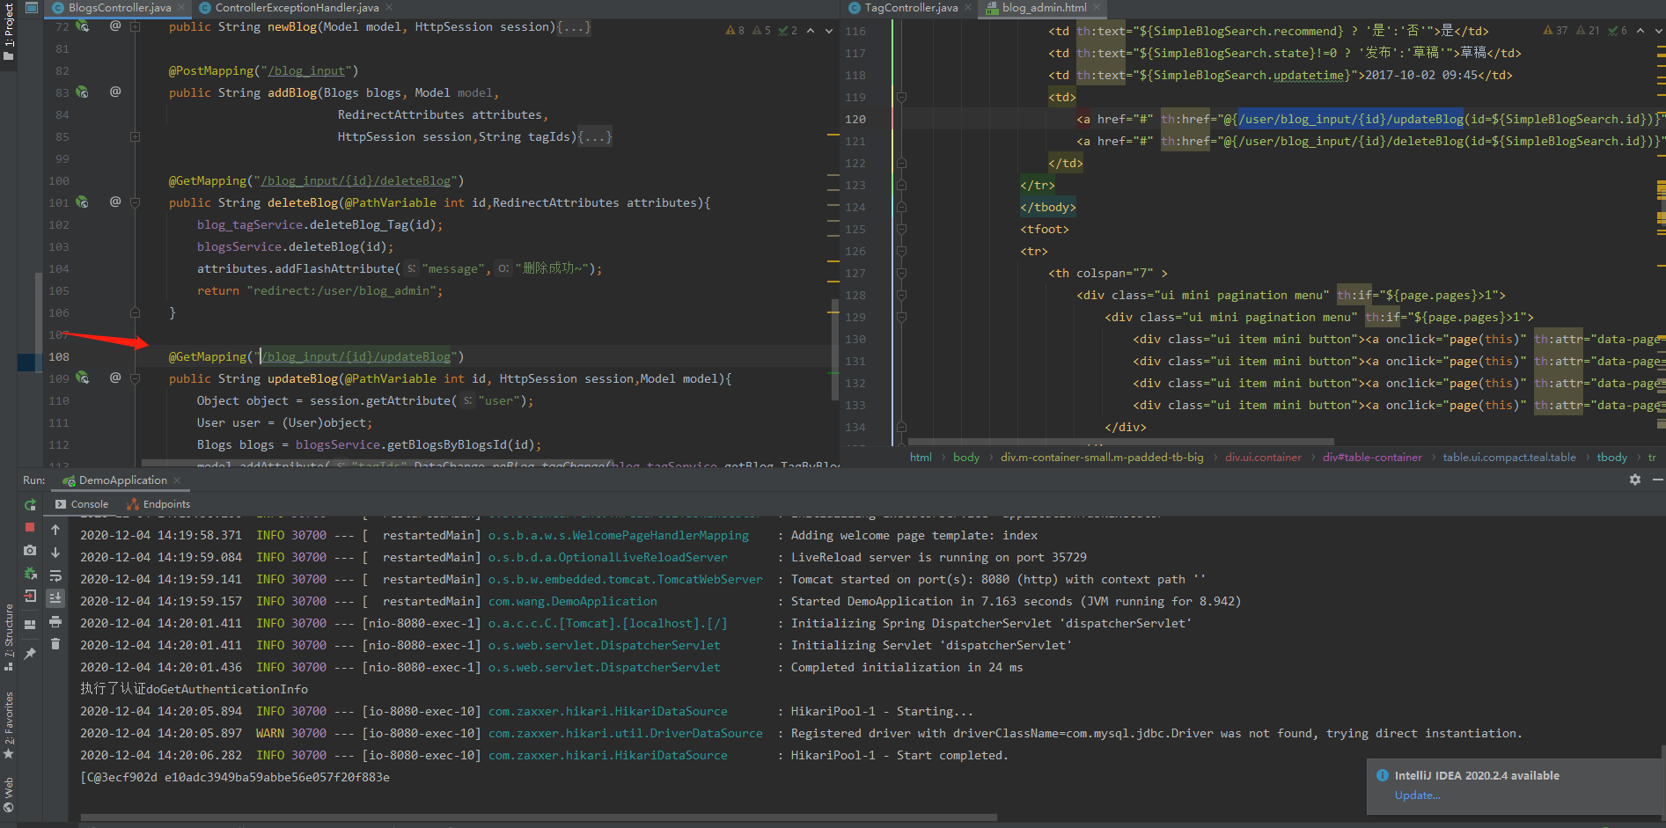Click the editor layout icon left of BlogsController tab
Image resolution: width=1666 pixels, height=828 pixels.
pos(32,7)
